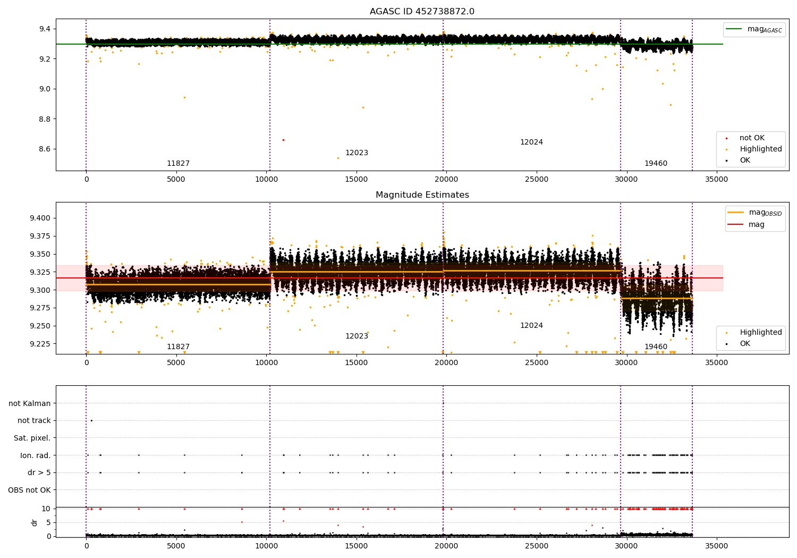Click the red horizontal mag line in Magnitude Estimates
This screenshot has width=797, height=558.
389,278
